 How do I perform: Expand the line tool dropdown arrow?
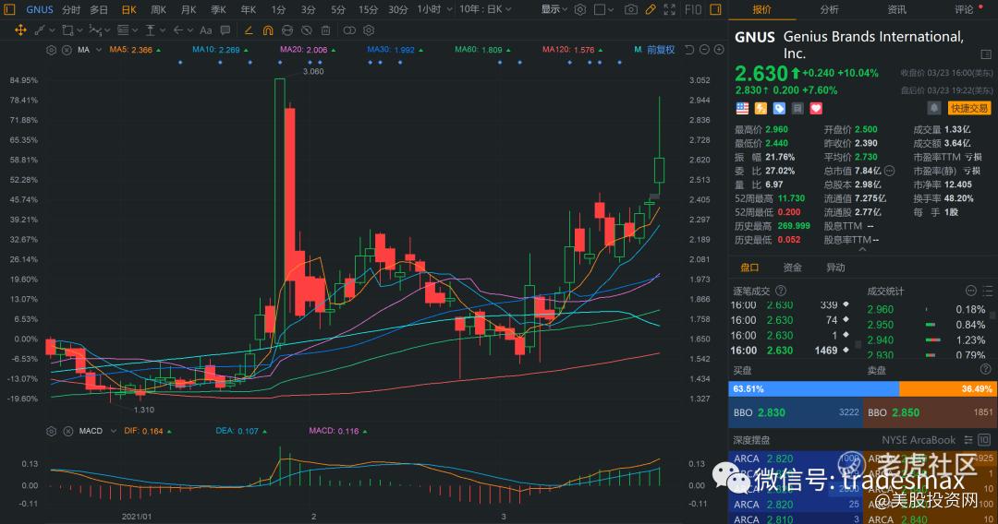52,30
